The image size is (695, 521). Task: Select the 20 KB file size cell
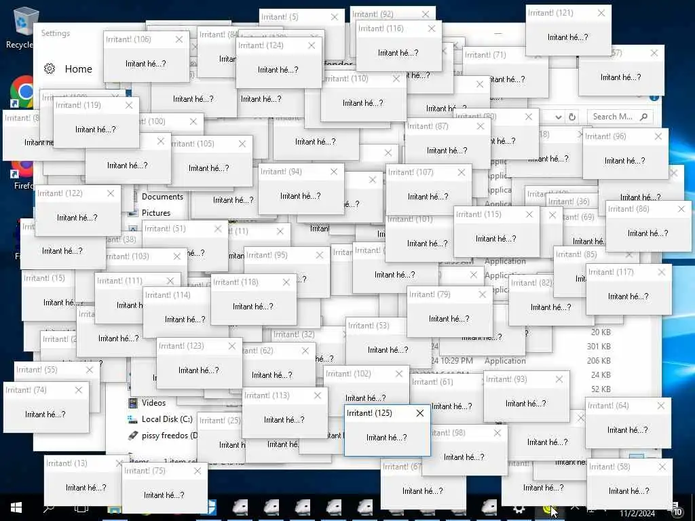click(601, 332)
